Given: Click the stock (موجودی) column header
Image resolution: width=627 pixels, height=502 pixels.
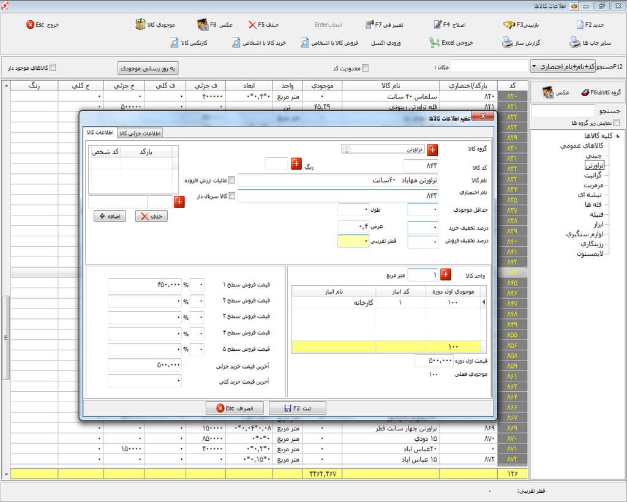Looking at the screenshot, I should (x=322, y=86).
